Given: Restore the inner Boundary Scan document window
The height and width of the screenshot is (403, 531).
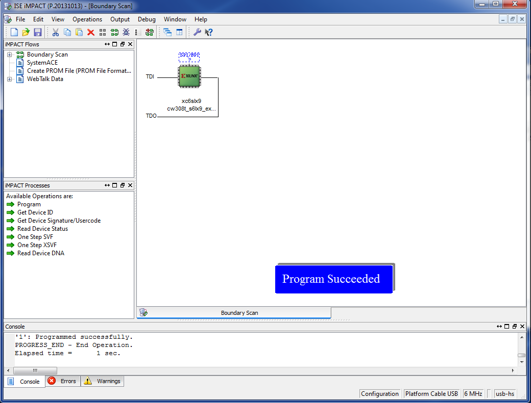Looking at the screenshot, I should click(x=513, y=19).
